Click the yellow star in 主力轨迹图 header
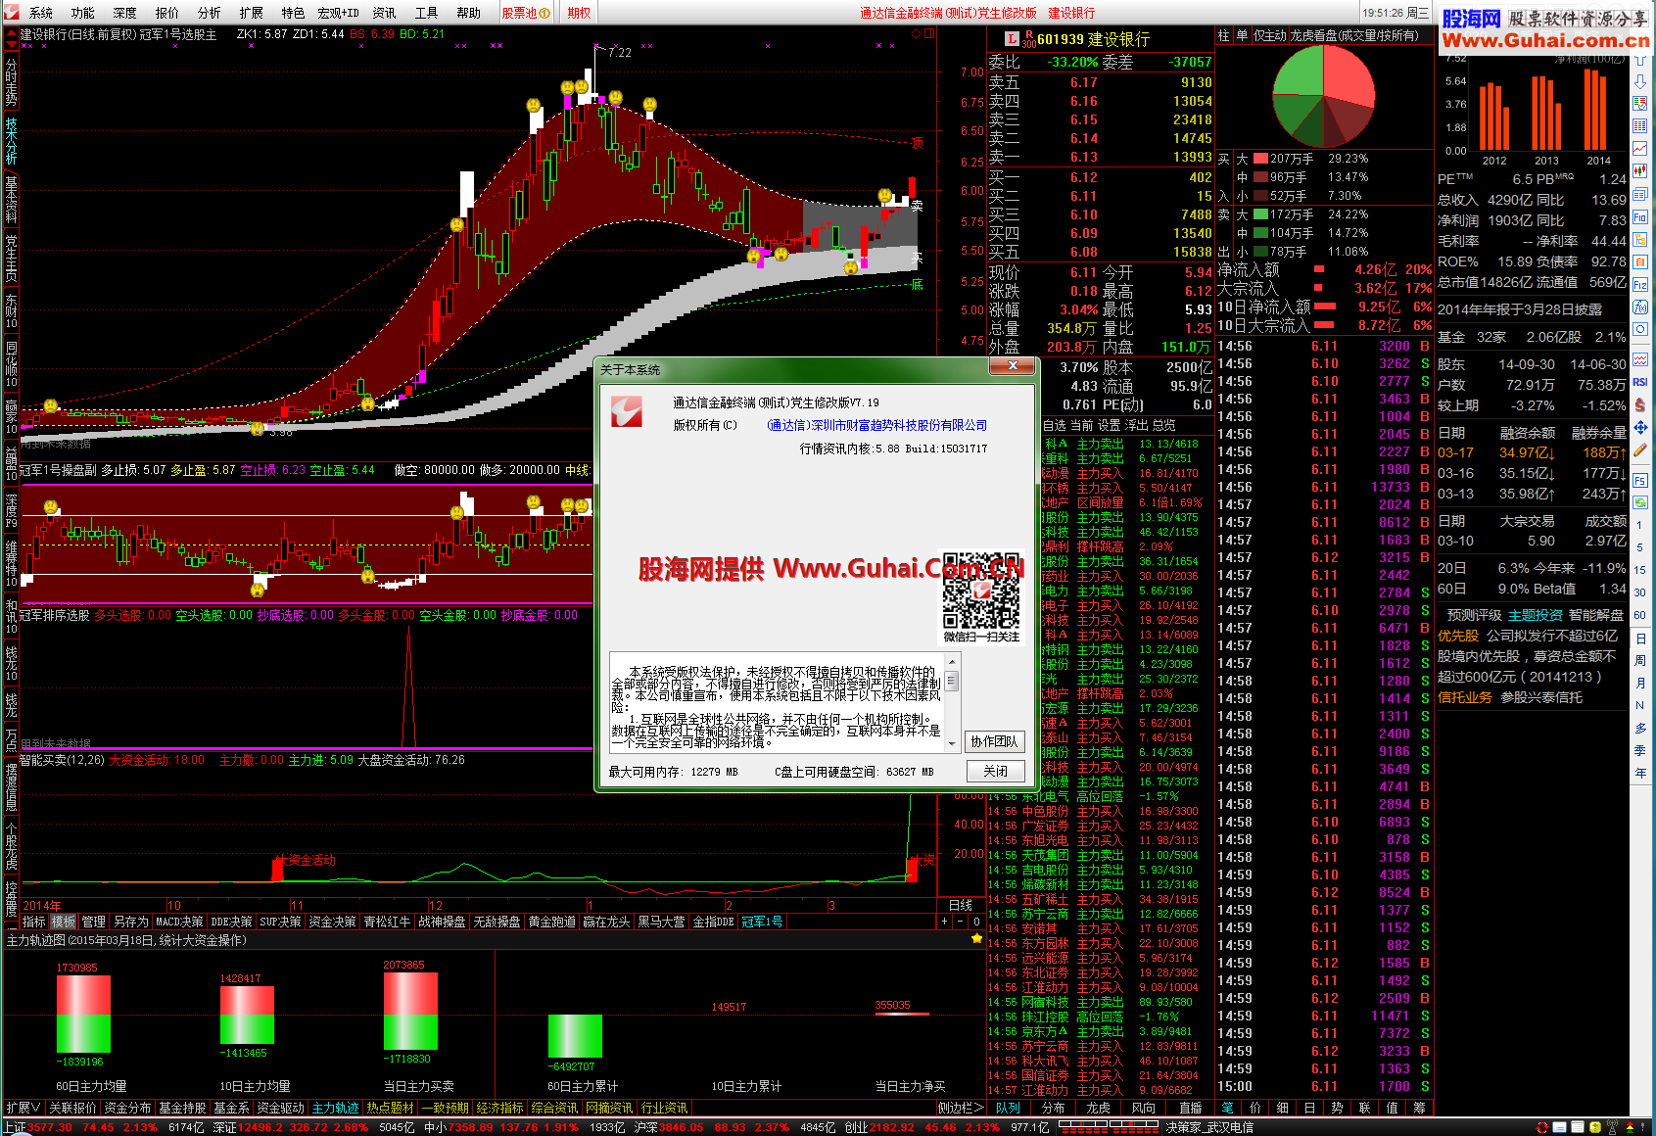 point(976,939)
